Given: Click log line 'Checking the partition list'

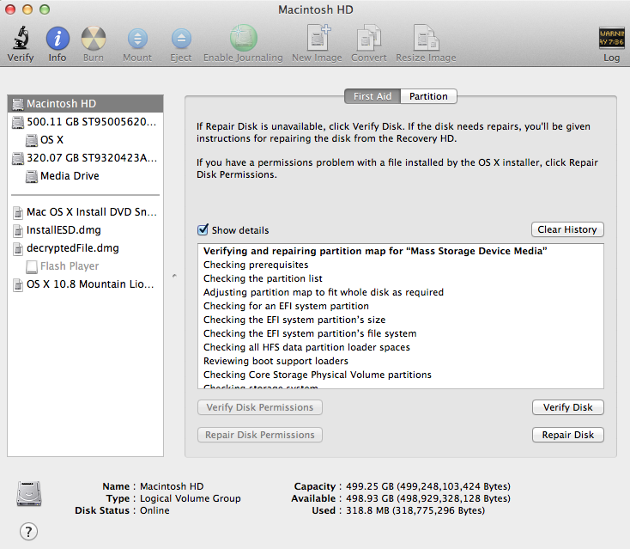Looking at the screenshot, I should [263, 278].
